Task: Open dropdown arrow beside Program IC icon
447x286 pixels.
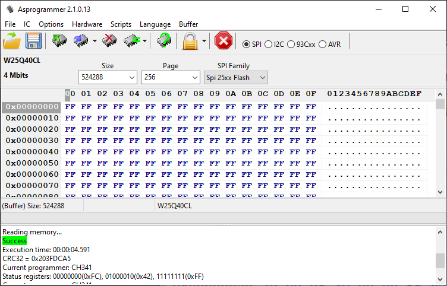Action: click(x=95, y=42)
